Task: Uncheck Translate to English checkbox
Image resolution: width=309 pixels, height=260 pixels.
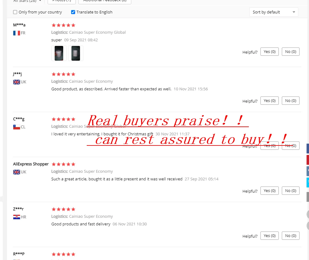Action: pyautogui.click(x=73, y=12)
